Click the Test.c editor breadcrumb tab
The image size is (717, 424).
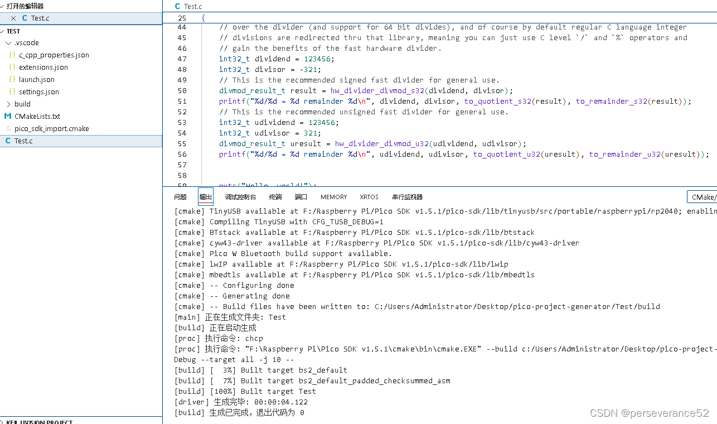pos(188,6)
